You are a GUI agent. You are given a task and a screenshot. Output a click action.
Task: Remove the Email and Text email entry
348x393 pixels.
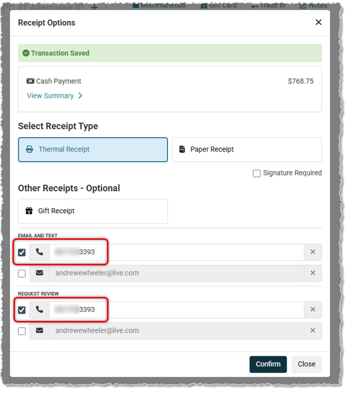tap(313, 273)
